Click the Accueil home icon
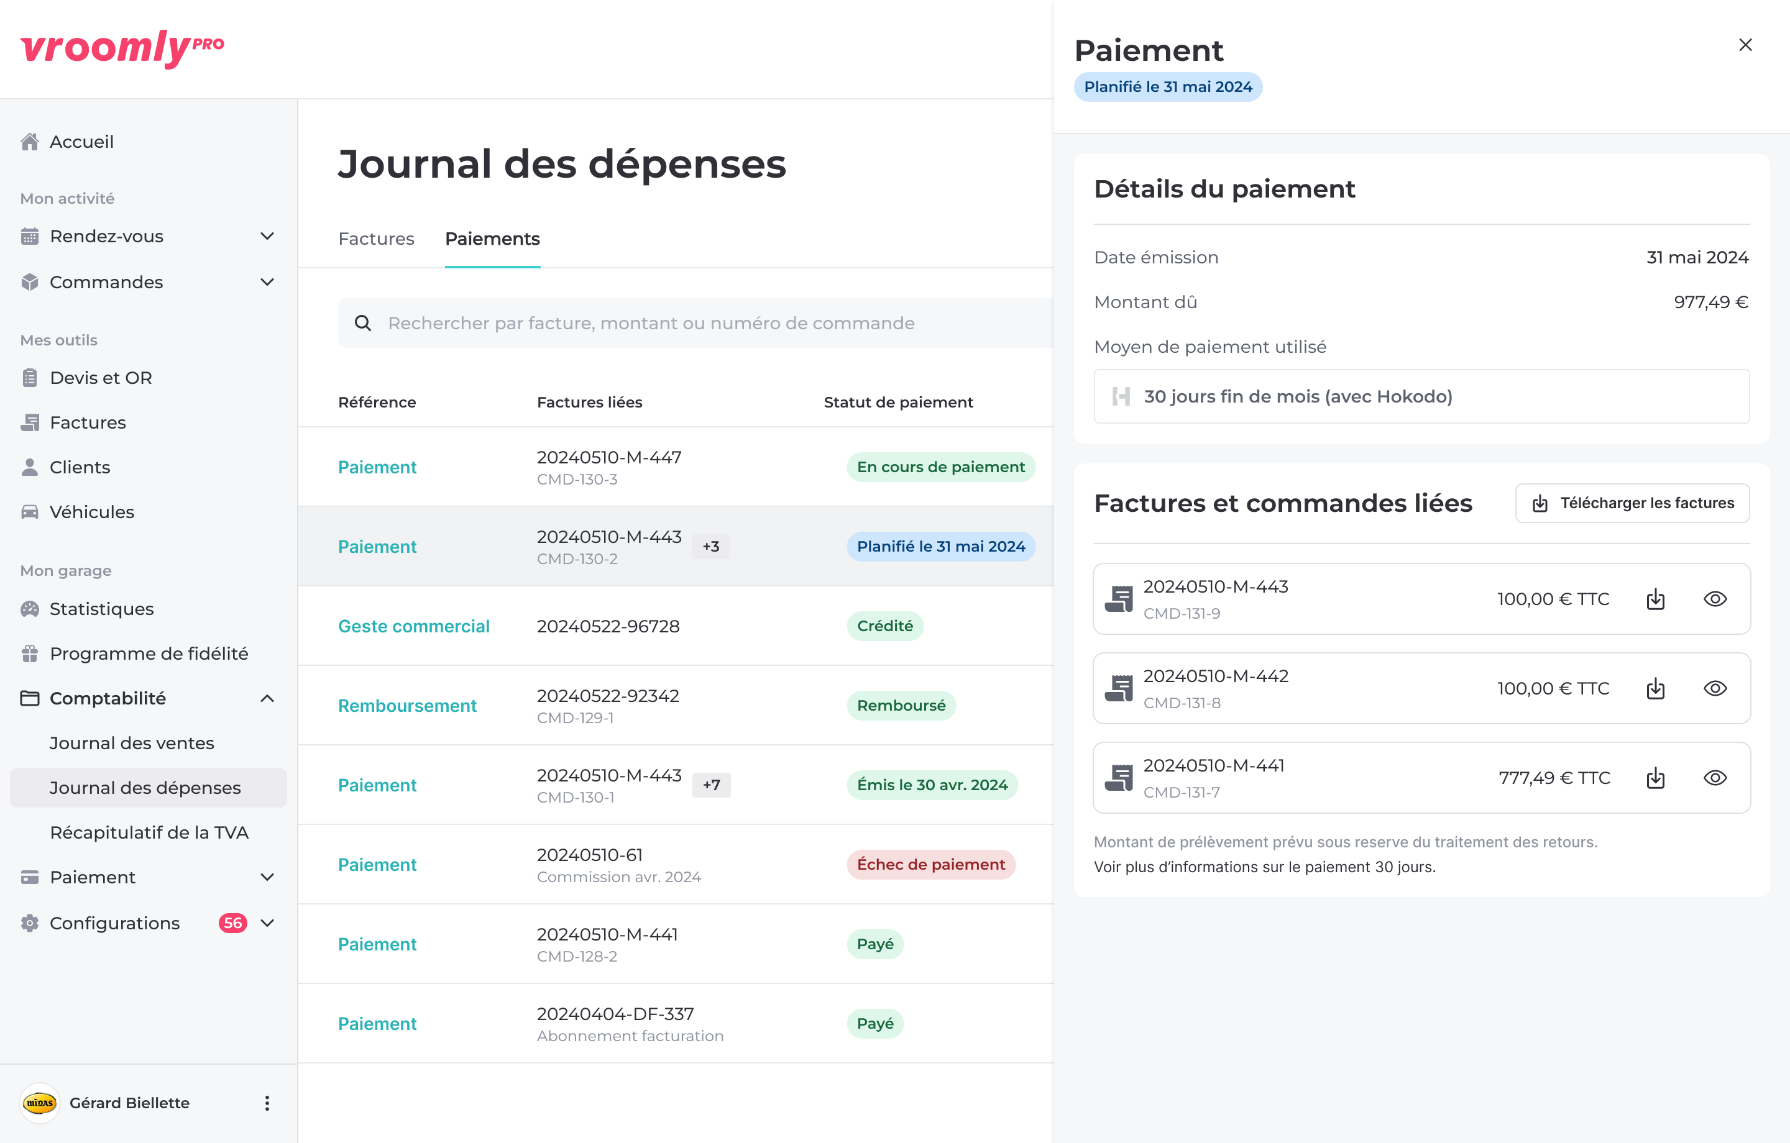The width and height of the screenshot is (1790, 1143). 30,141
